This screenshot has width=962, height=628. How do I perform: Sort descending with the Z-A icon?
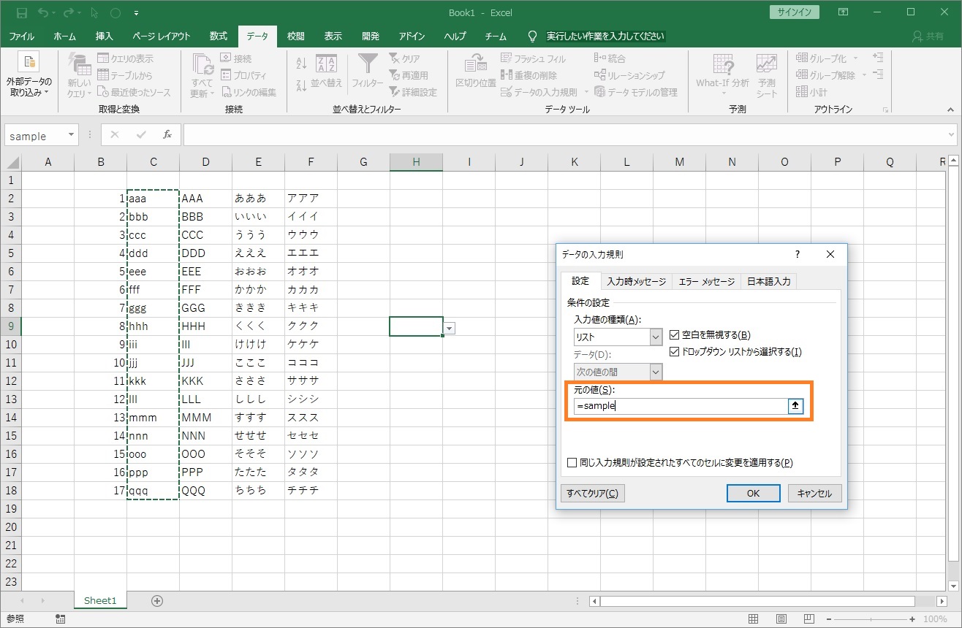click(301, 86)
